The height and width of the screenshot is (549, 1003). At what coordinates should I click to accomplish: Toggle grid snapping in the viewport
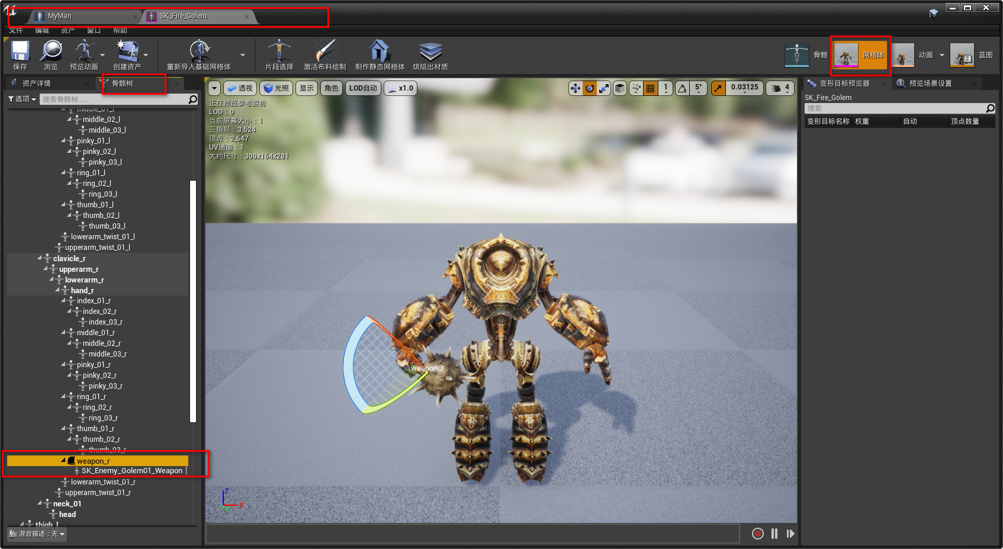pos(650,88)
